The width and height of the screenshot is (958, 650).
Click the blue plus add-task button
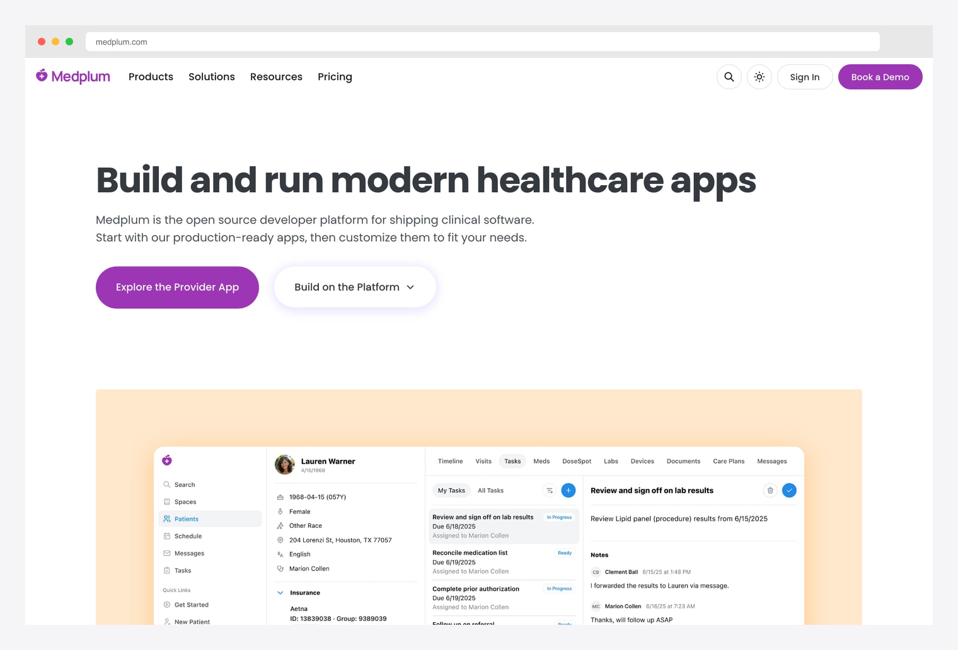click(568, 490)
